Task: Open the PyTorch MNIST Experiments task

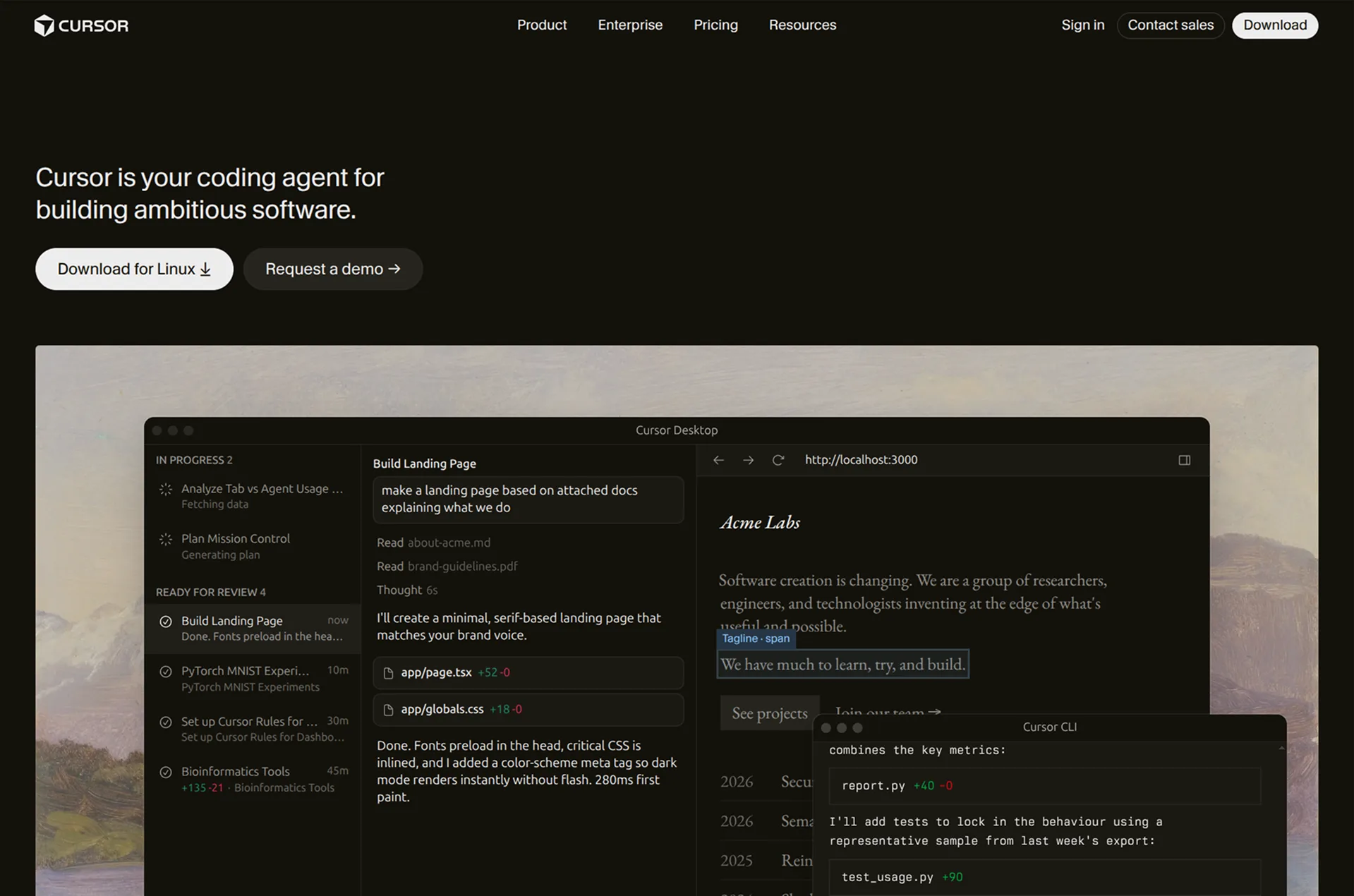Action: [x=253, y=678]
